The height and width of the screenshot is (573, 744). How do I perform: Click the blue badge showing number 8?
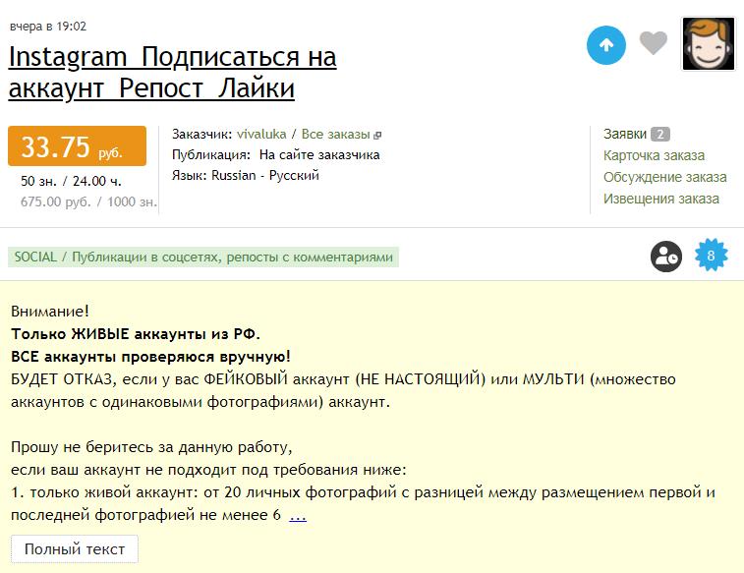click(x=711, y=256)
